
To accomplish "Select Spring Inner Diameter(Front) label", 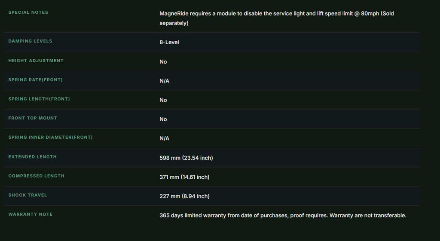I will pos(51,137).
